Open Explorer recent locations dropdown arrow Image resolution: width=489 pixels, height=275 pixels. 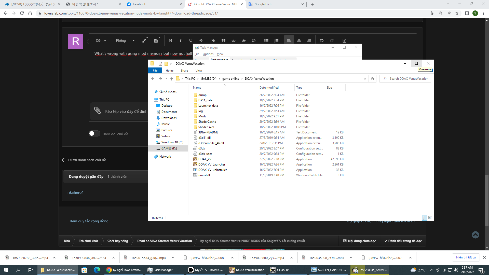click(166, 79)
